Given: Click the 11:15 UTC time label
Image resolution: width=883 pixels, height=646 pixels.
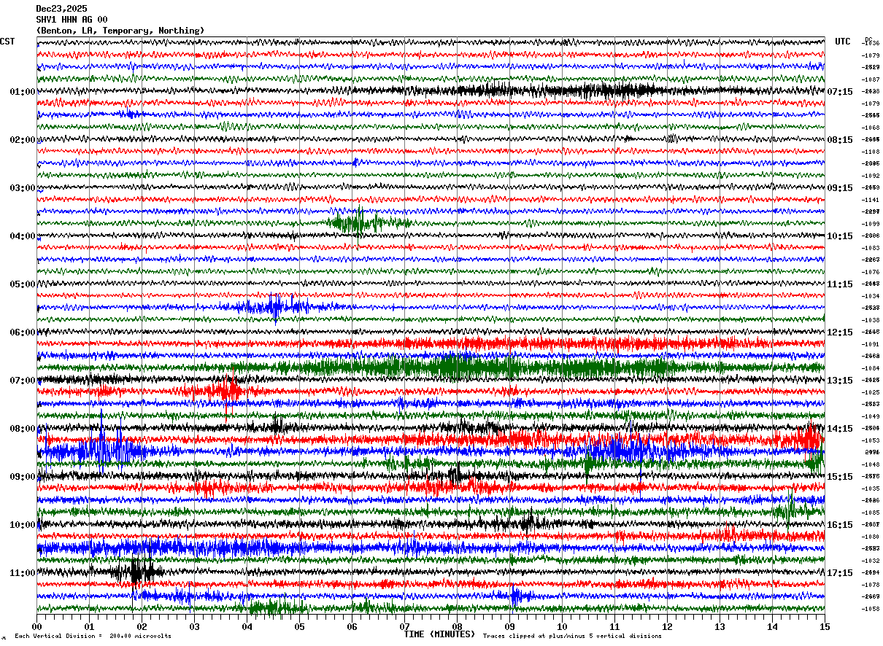Looking at the screenshot, I should click(841, 284).
